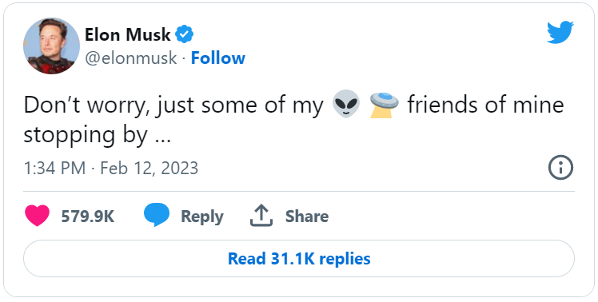This screenshot has width=598, height=302.
Task: Click the alien face emoji
Action: coord(346,104)
